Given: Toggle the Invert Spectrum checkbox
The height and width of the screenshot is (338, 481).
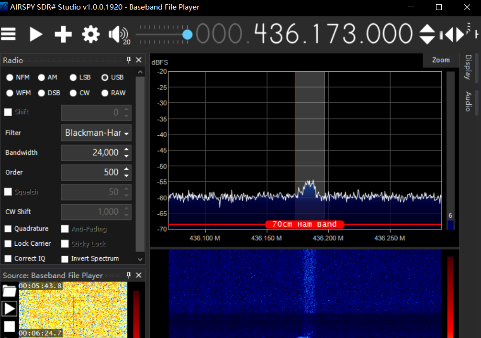Looking at the screenshot, I should (65, 259).
